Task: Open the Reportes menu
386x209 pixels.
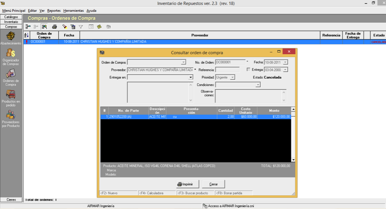Action: click(54, 11)
